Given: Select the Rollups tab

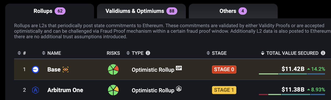Looking at the screenshot, I should [49, 11].
